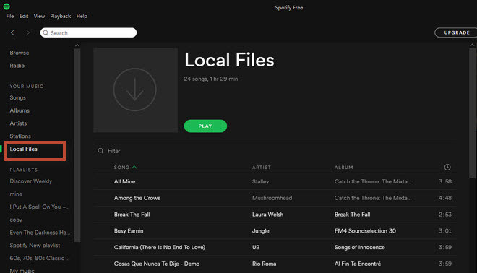Open album 'Songs of Innocence'
This screenshot has width=477, height=273.
pyautogui.click(x=360, y=247)
